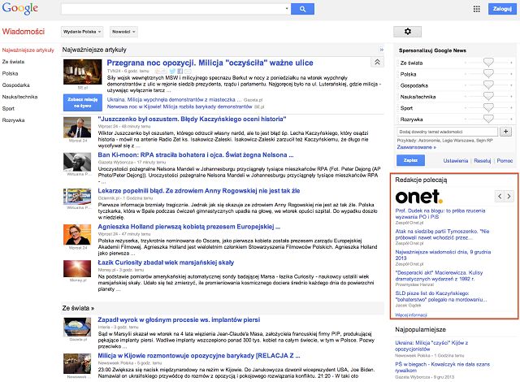
Task: Open the Wydanie Polska edition dropdown
Action: point(82,32)
